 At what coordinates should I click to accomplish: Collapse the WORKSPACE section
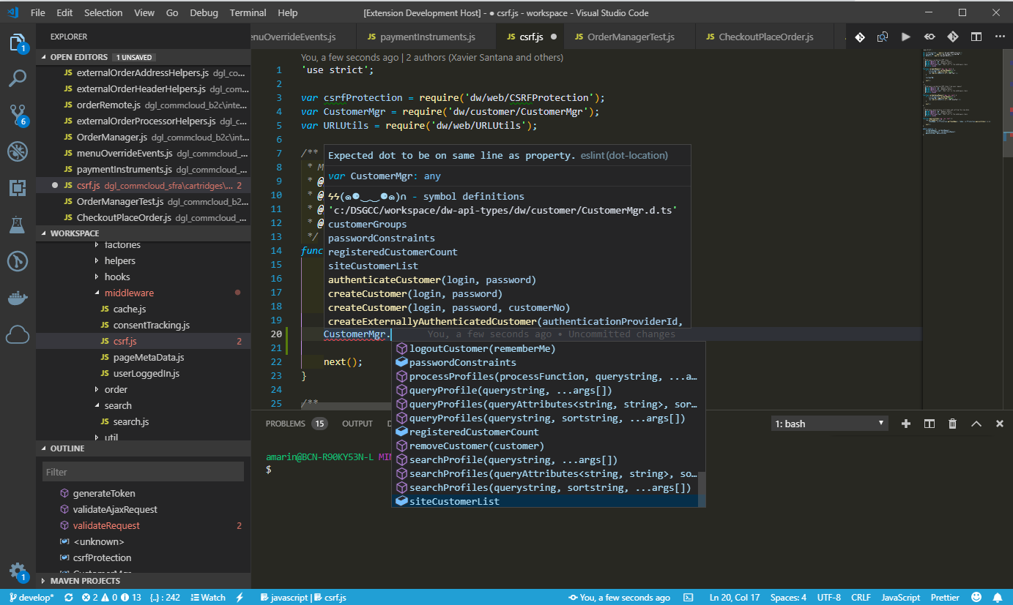[143, 233]
